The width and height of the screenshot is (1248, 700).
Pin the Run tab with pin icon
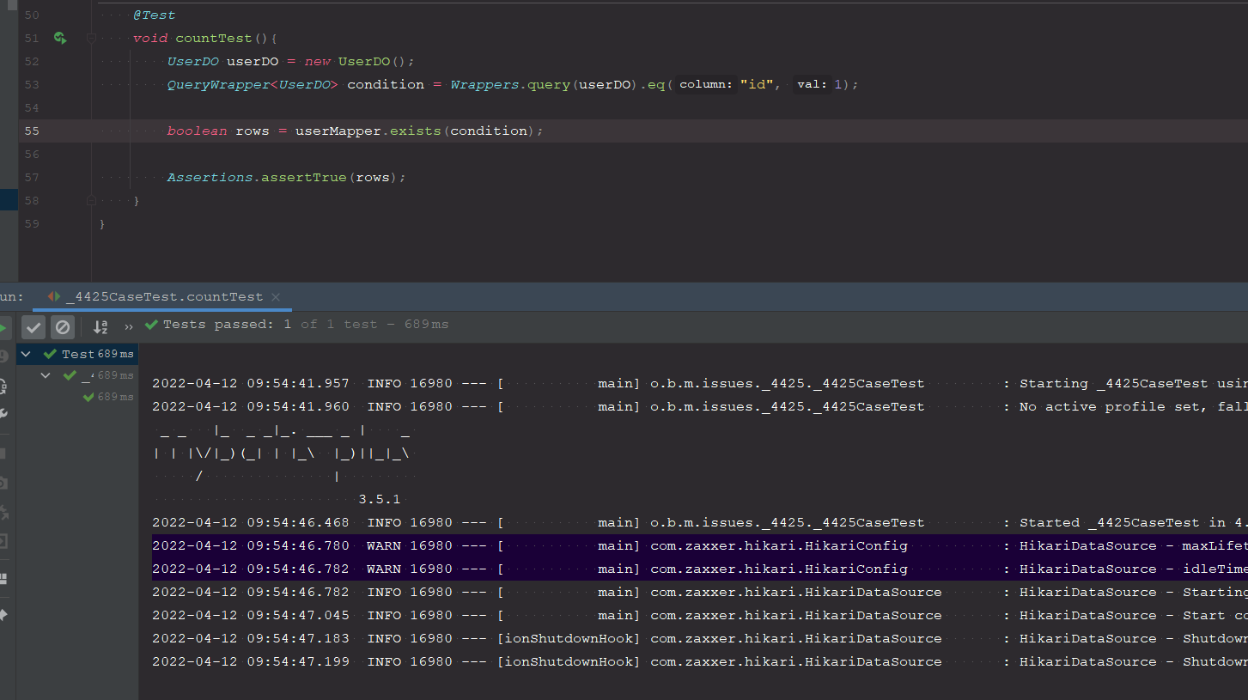pyautogui.click(x=3, y=615)
